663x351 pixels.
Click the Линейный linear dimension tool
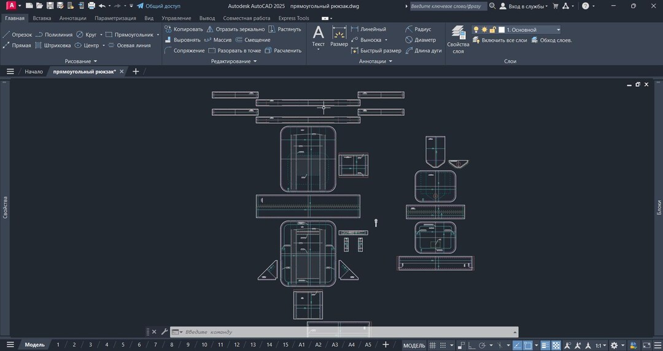(x=368, y=29)
